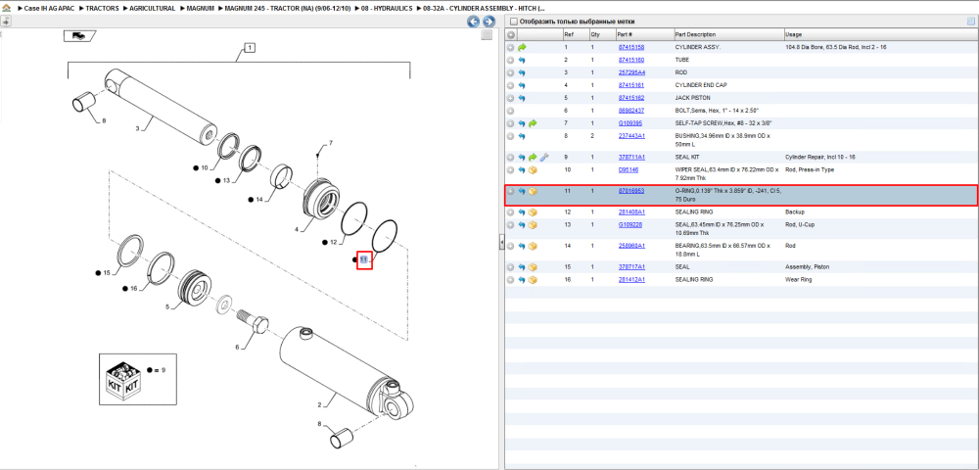
Task: Add CYLINDER ASSY. row with its circle icon
Action: (511, 47)
